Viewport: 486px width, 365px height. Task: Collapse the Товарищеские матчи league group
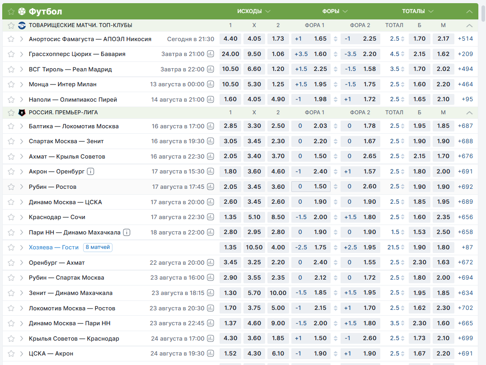469,25
